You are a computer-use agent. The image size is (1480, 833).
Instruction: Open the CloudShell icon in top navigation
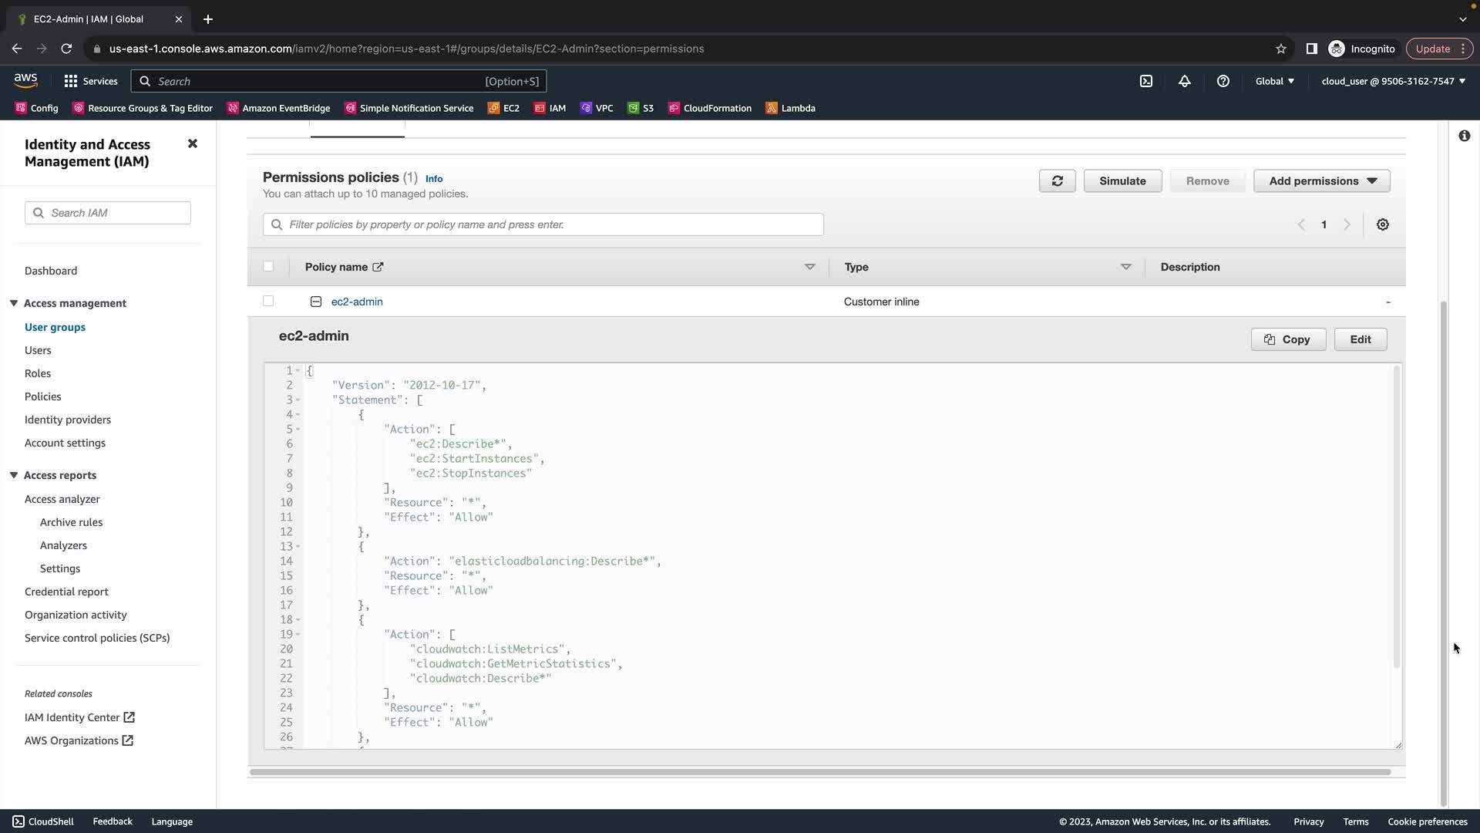coord(1146,81)
